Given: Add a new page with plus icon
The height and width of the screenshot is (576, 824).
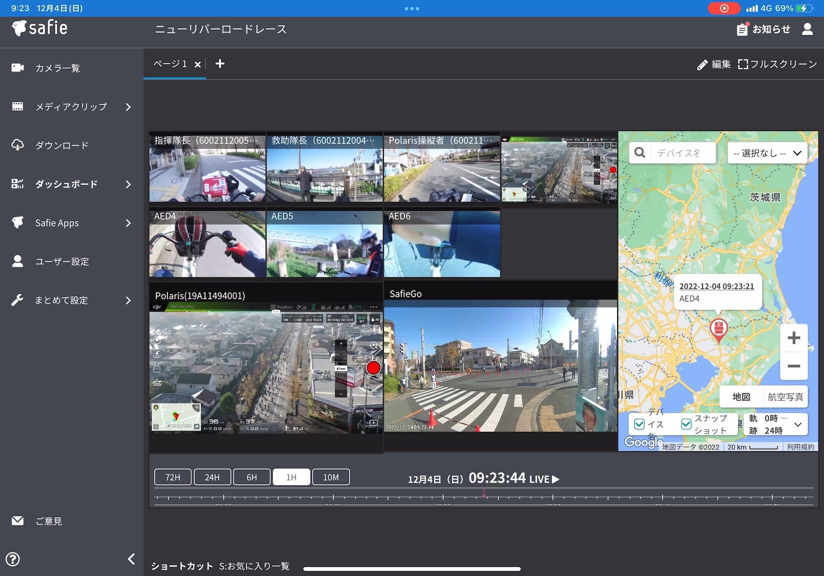Looking at the screenshot, I should (220, 64).
